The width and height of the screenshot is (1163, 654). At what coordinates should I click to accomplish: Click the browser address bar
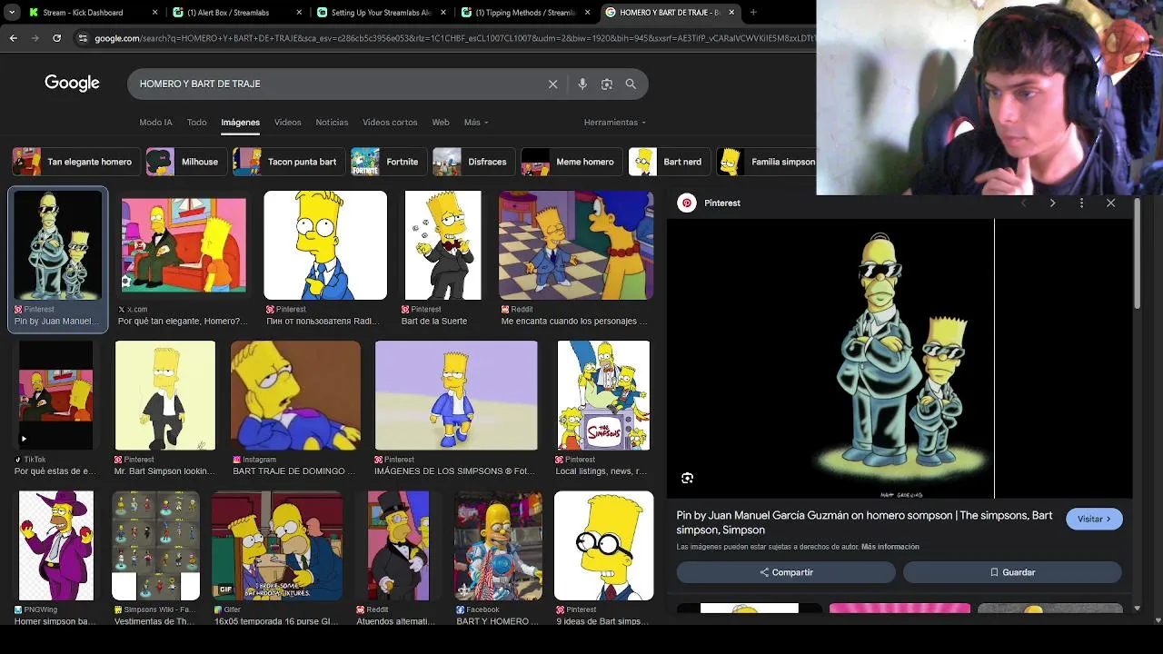tap(454, 38)
